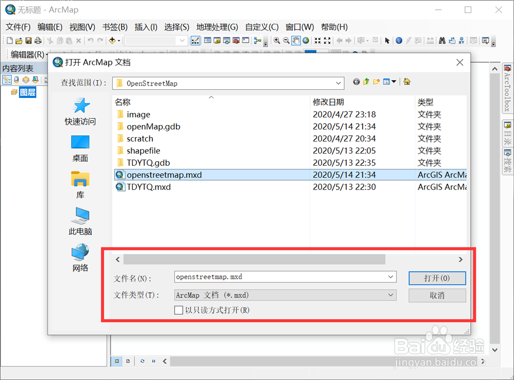Go to Desktop (桌面) location
This screenshot has width=514, height=380.
pyautogui.click(x=80, y=149)
